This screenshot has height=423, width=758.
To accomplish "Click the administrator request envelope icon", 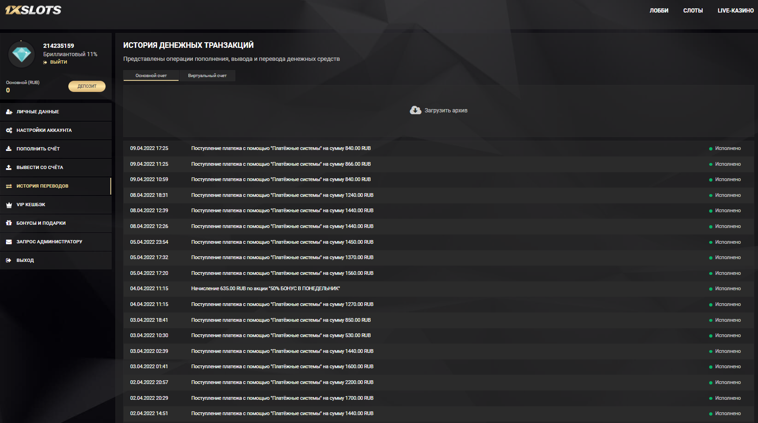I will point(9,242).
